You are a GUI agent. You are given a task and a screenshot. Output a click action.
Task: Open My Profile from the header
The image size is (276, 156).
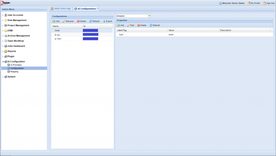click(x=254, y=3)
